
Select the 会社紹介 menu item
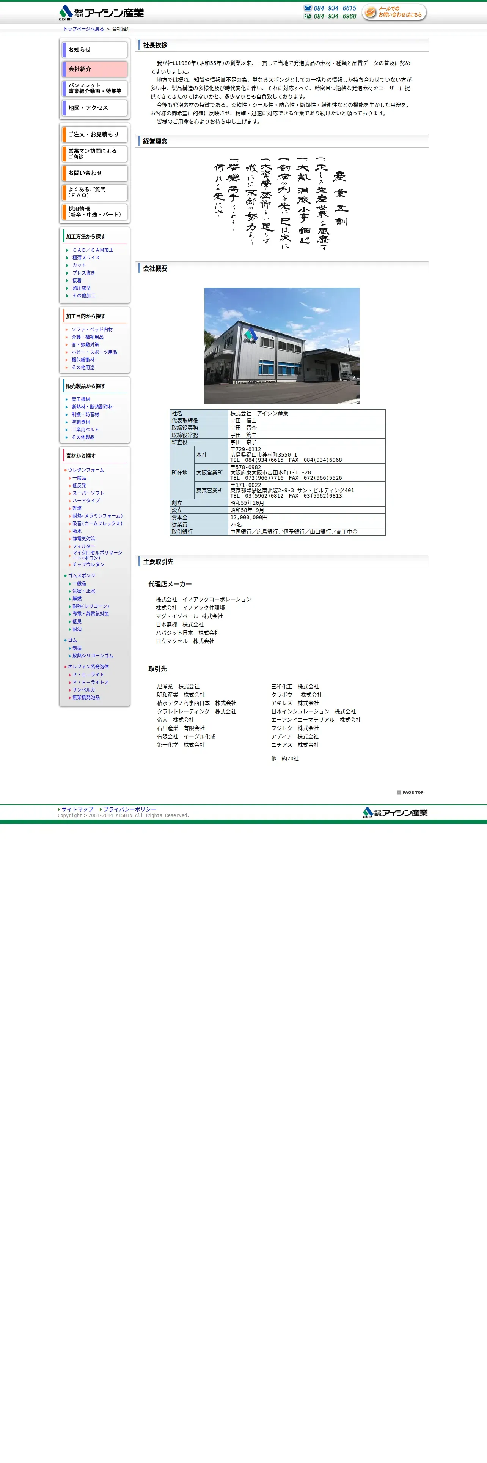coord(95,69)
